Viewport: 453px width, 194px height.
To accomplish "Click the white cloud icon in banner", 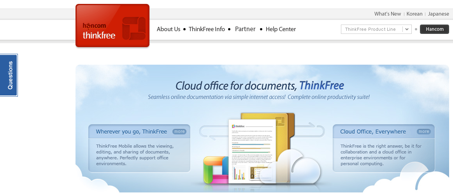I will [x=290, y=166].
